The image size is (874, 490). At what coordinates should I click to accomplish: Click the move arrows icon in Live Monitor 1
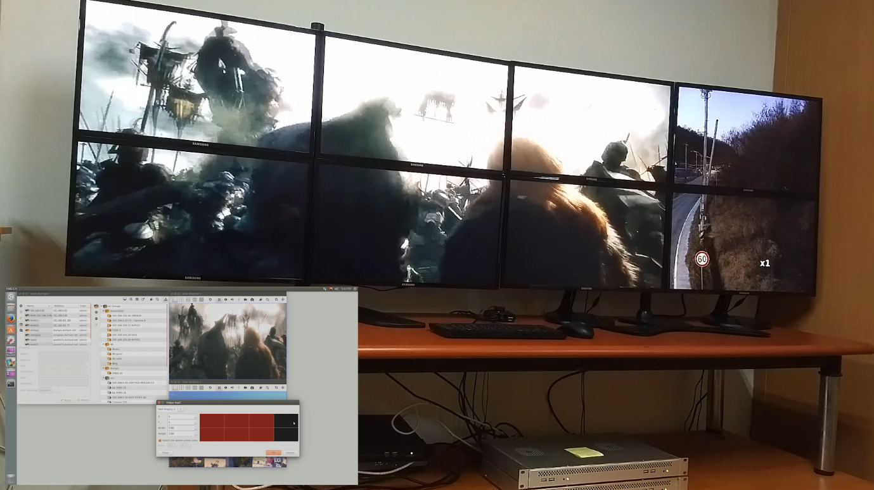[x=283, y=299]
